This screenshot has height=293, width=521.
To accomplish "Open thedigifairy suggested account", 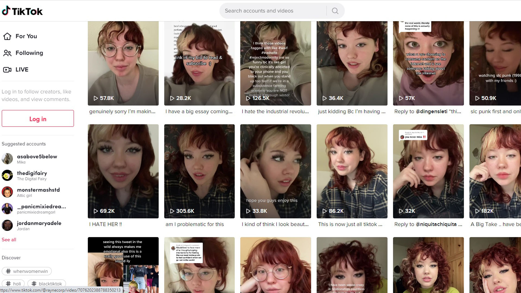I will (x=32, y=175).
